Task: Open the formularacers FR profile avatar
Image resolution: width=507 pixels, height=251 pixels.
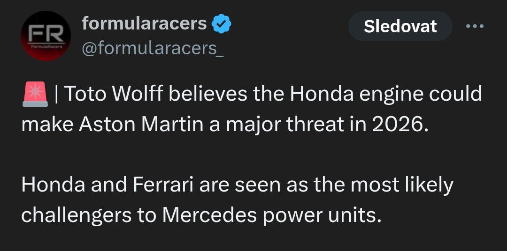Action: pyautogui.click(x=46, y=36)
